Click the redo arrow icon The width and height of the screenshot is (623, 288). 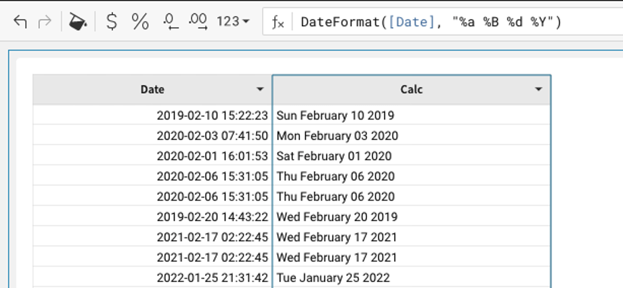(45, 22)
